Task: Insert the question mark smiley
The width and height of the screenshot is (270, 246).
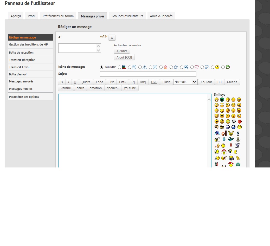Action: point(233,116)
